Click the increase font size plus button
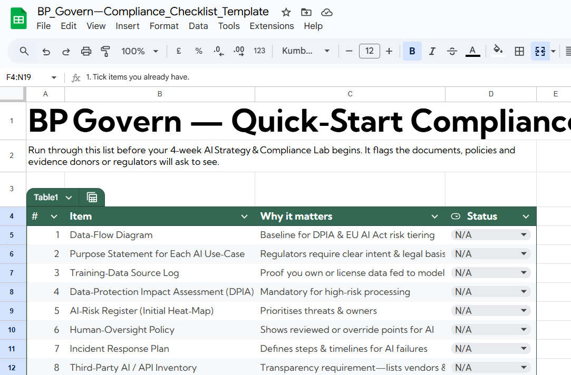The height and width of the screenshot is (375, 571). 389,51
